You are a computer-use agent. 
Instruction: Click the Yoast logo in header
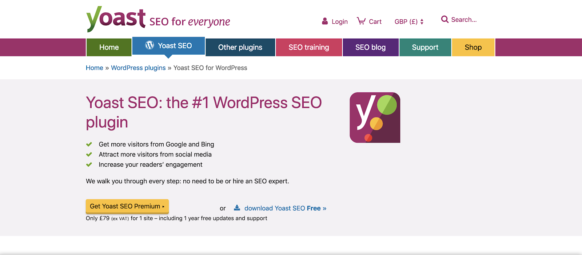coord(116,19)
